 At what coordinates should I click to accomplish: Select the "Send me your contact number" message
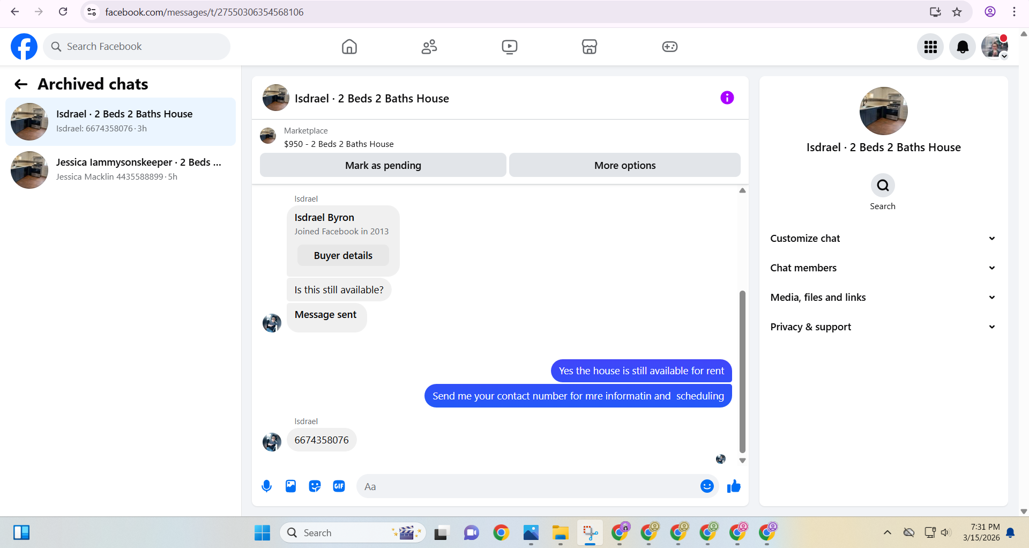578,396
